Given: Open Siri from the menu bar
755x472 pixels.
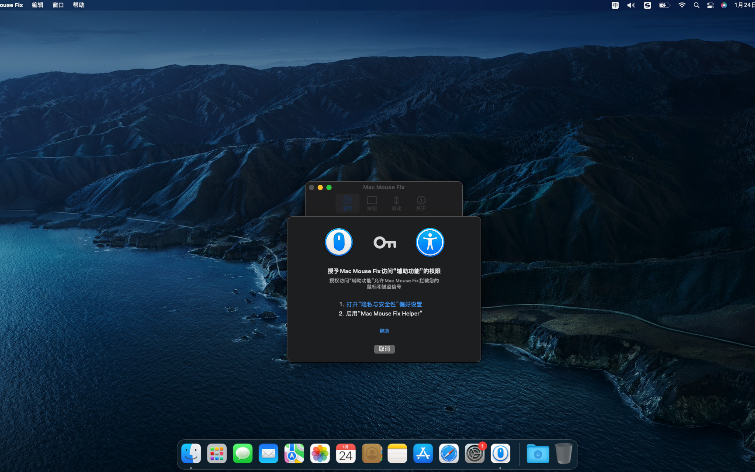Looking at the screenshot, I should pyautogui.click(x=724, y=5).
